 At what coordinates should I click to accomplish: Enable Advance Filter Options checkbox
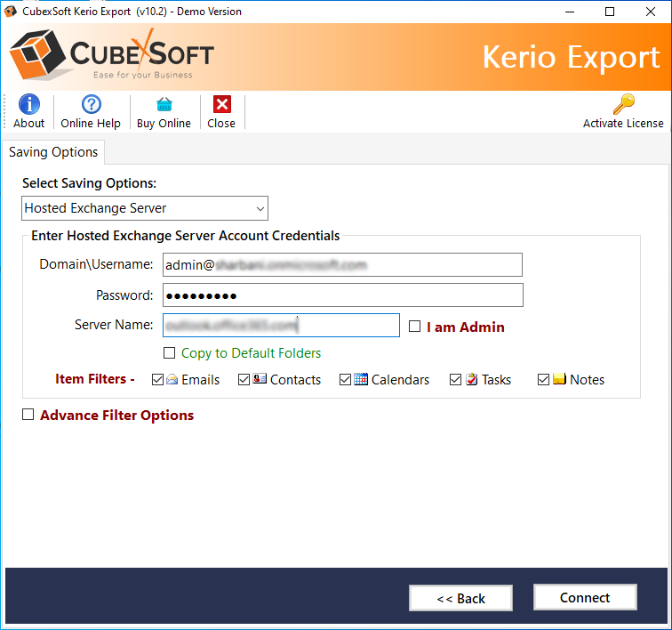[x=28, y=415]
